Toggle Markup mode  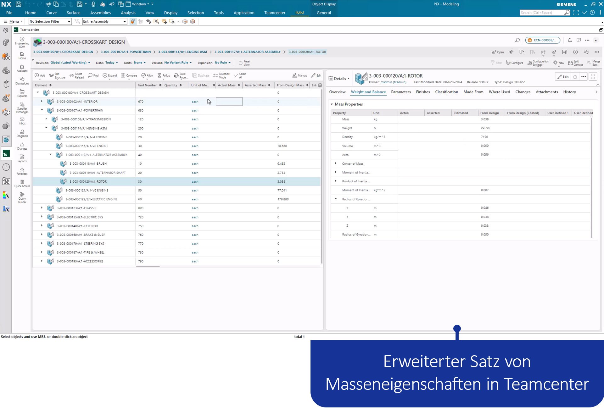click(299, 75)
